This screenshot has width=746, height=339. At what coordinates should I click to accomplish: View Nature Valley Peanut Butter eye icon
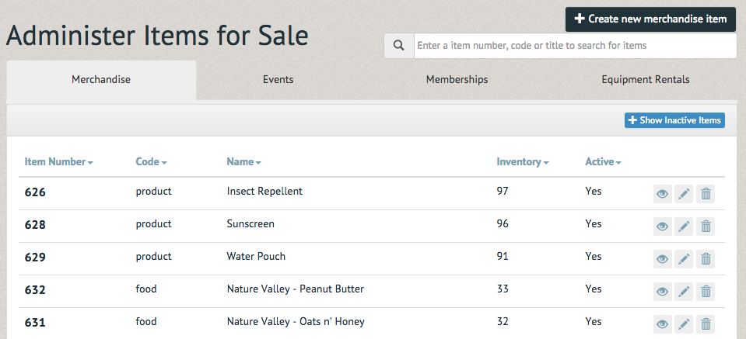tap(662, 292)
